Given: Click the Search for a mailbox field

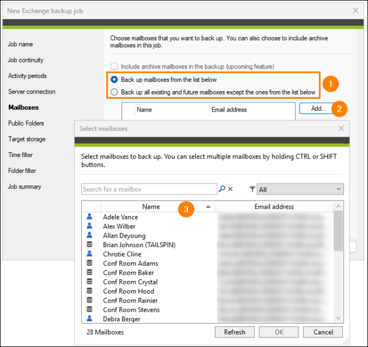Looking at the screenshot, I should 150,189.
